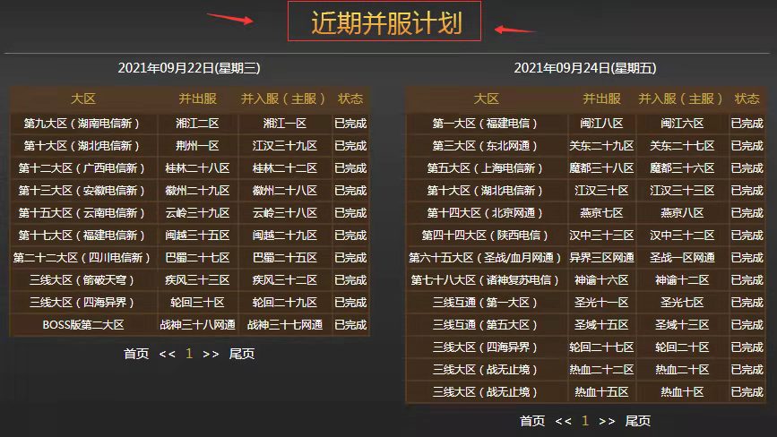Click the 圣域十五区 cell
This screenshot has width=777, height=437.
601,325
